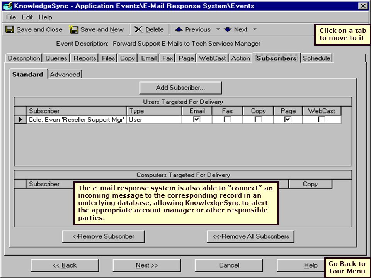Image resolution: width=371 pixels, height=278 pixels.
Task: Click the Previous up-arrow icon
Action: tap(179, 29)
